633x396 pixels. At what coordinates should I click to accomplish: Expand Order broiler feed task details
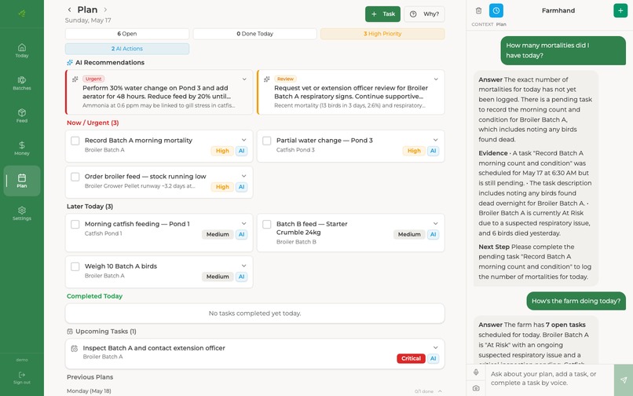point(243,176)
